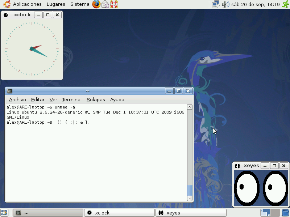Open the Sistema menu
This screenshot has height=217, width=290.
pos(80,4)
